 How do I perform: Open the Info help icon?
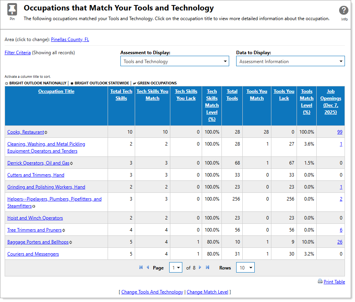point(344,11)
